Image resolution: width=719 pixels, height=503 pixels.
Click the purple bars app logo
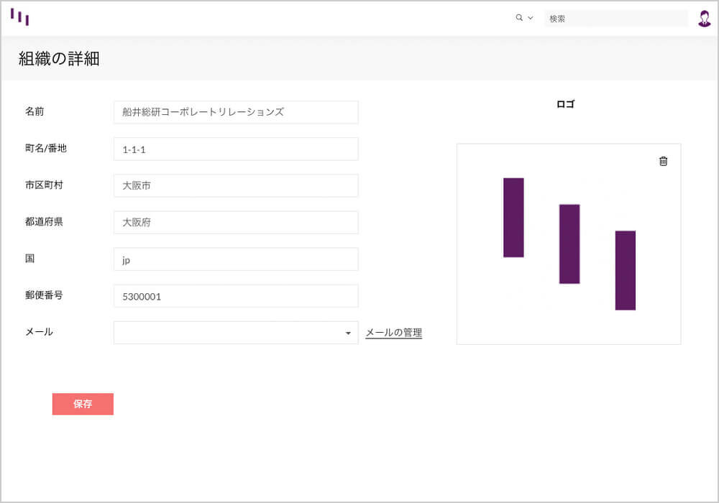tap(19, 17)
